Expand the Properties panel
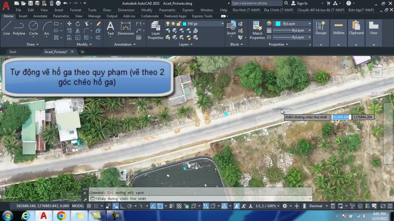394x221 pixels. (x=278, y=44)
